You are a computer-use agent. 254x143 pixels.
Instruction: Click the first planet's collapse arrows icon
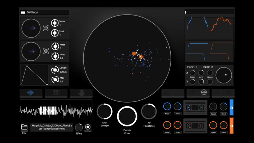click(x=46, y=28)
